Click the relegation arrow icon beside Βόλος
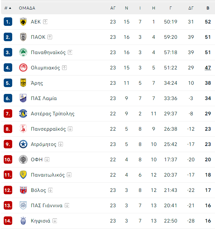Screen dimensions: 215x230 pyautogui.click(x=51, y=190)
